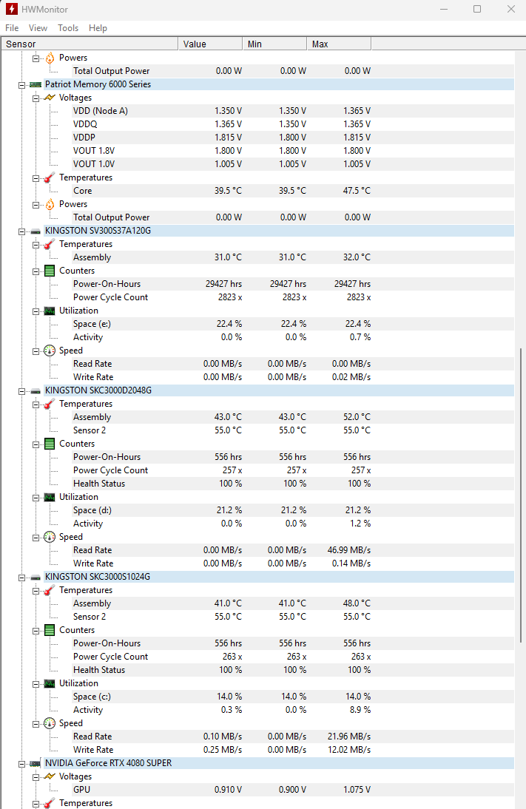The width and height of the screenshot is (526, 809).
Task: Click the Utilization icon under KINGSTON SKC3000S1024G
Action: point(50,683)
